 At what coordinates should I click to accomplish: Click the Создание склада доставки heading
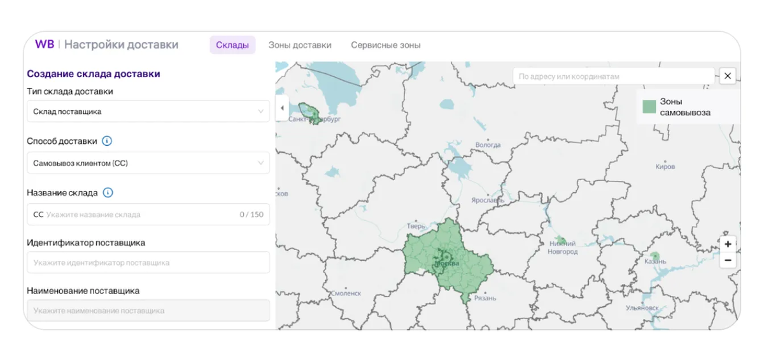[94, 74]
